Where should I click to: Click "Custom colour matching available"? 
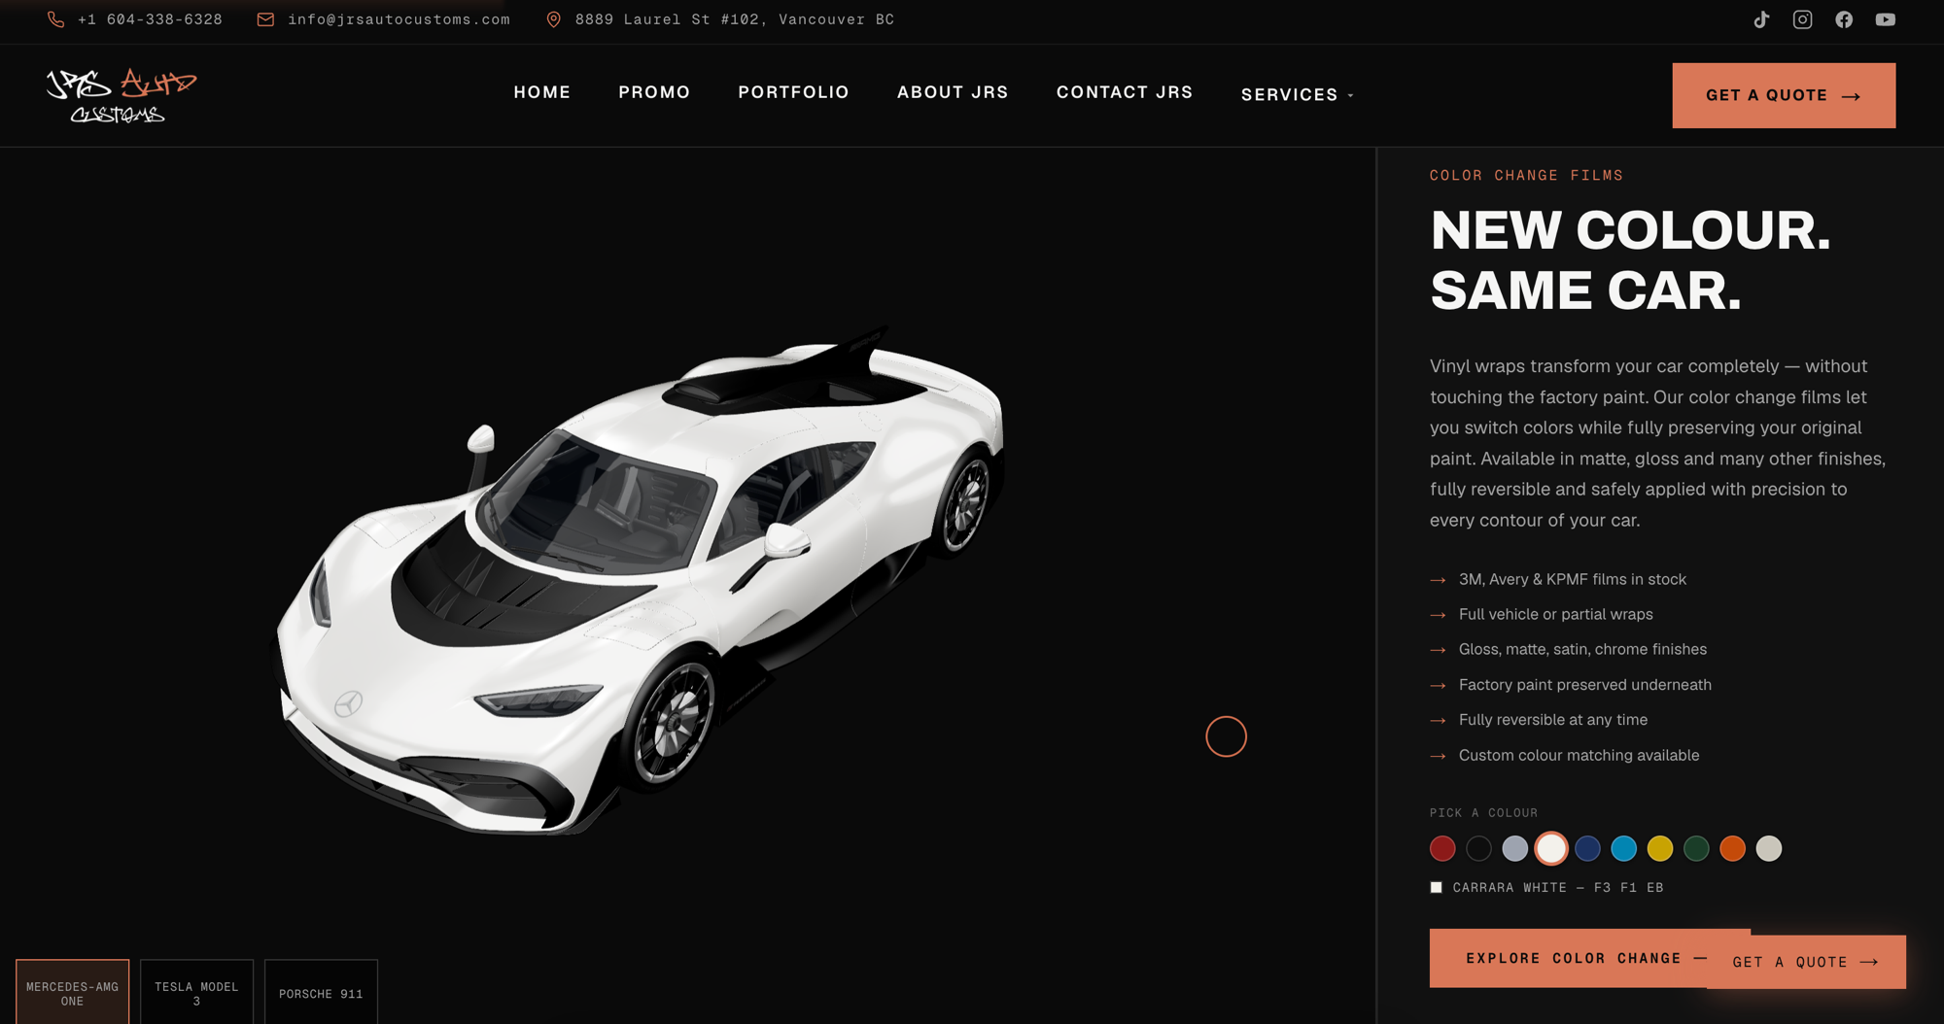click(x=1579, y=755)
